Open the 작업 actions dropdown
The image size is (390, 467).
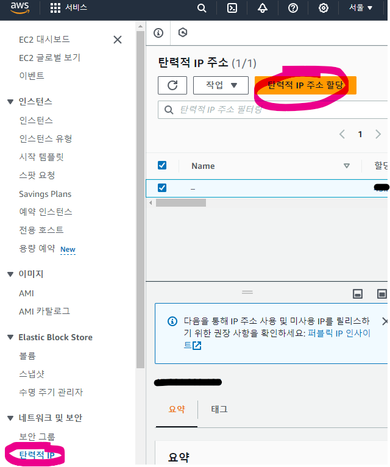221,85
